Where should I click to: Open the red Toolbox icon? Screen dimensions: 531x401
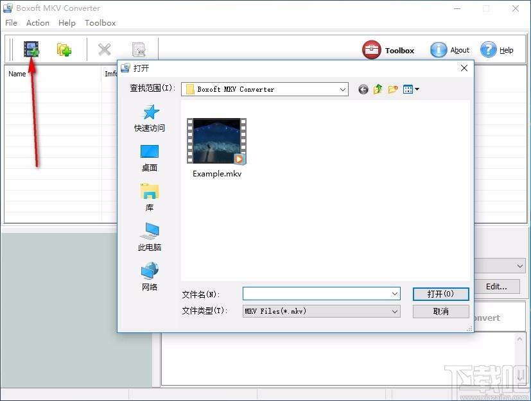tap(372, 50)
